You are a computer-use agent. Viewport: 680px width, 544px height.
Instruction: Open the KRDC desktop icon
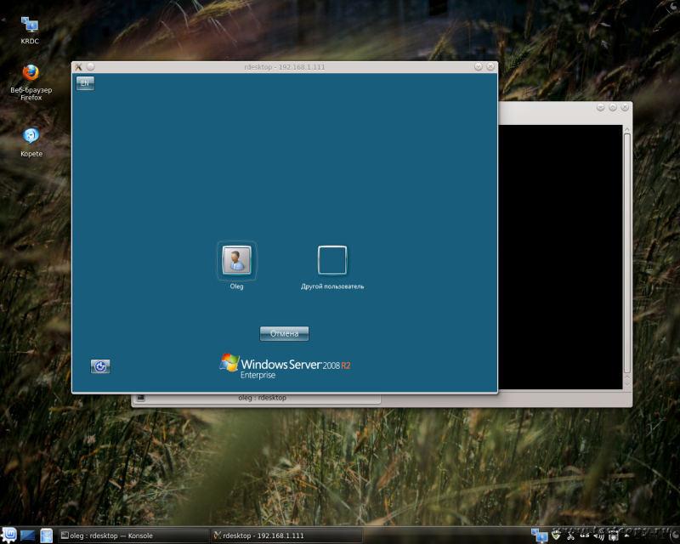coord(30,26)
